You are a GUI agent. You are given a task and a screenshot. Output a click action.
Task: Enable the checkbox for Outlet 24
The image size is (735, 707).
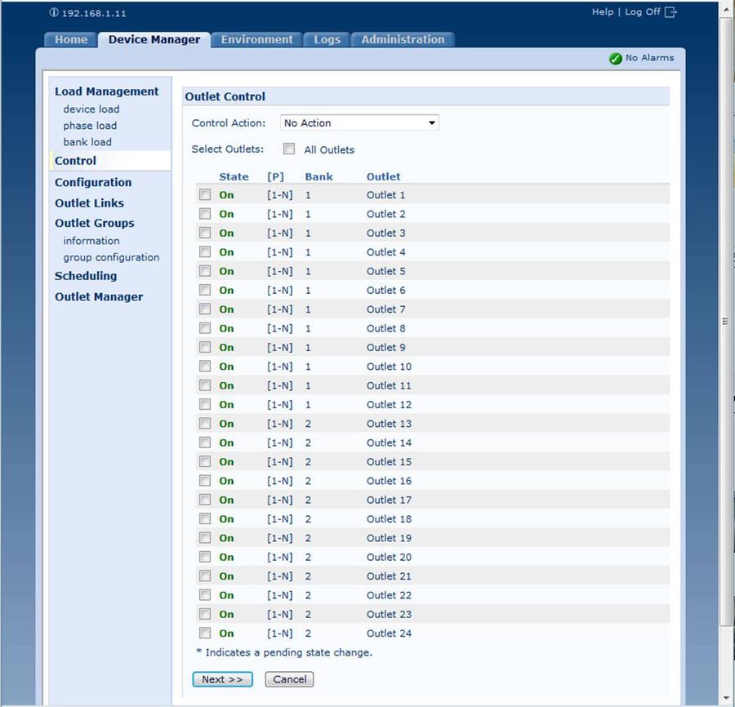pyautogui.click(x=205, y=634)
